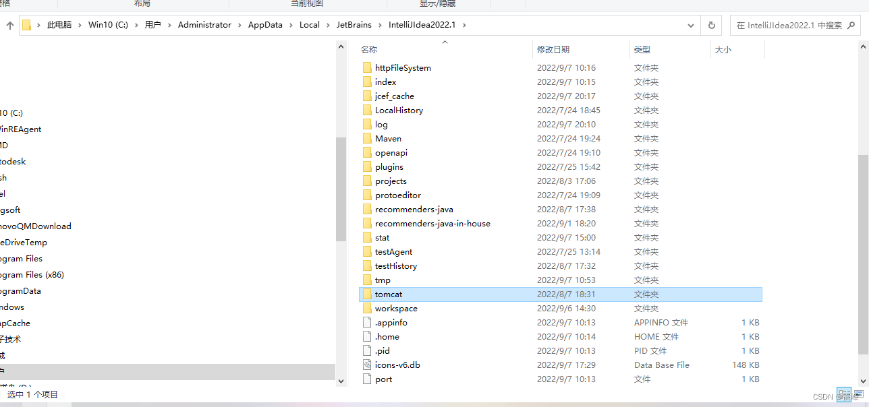This screenshot has width=869, height=407.
Task: Open 10 (C:) in the navigation pane
Action: tap(11, 113)
